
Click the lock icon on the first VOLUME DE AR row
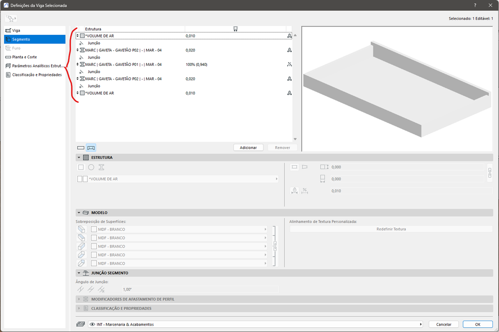coord(289,36)
